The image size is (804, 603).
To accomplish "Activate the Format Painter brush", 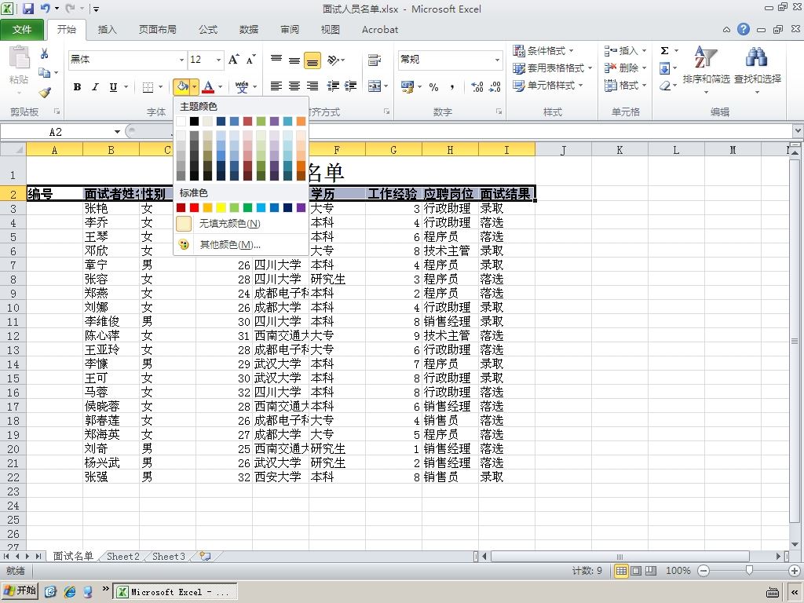I will coord(45,93).
